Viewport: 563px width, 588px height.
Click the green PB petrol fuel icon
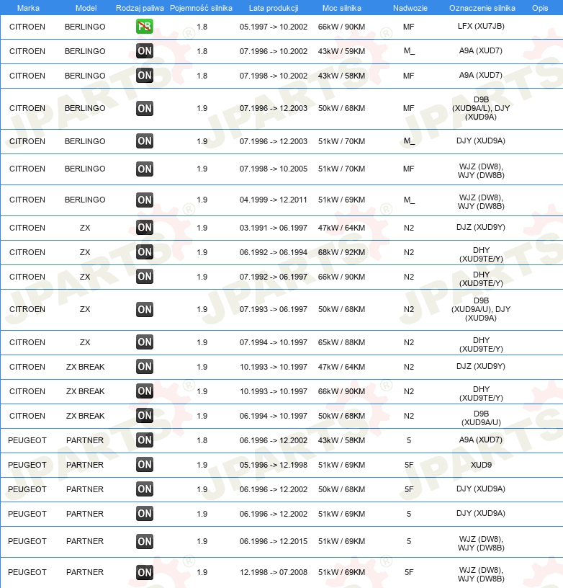pos(145,27)
